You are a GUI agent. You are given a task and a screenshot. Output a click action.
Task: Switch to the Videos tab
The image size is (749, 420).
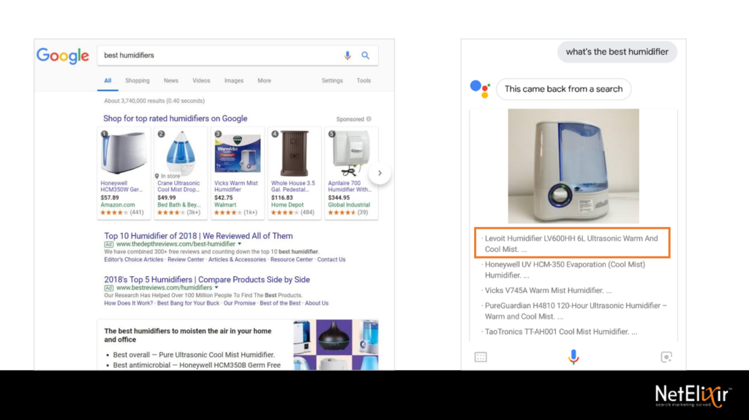click(201, 80)
